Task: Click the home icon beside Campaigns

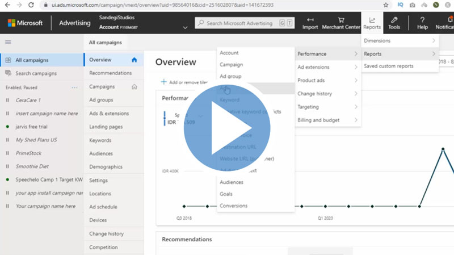Action: tap(134, 87)
